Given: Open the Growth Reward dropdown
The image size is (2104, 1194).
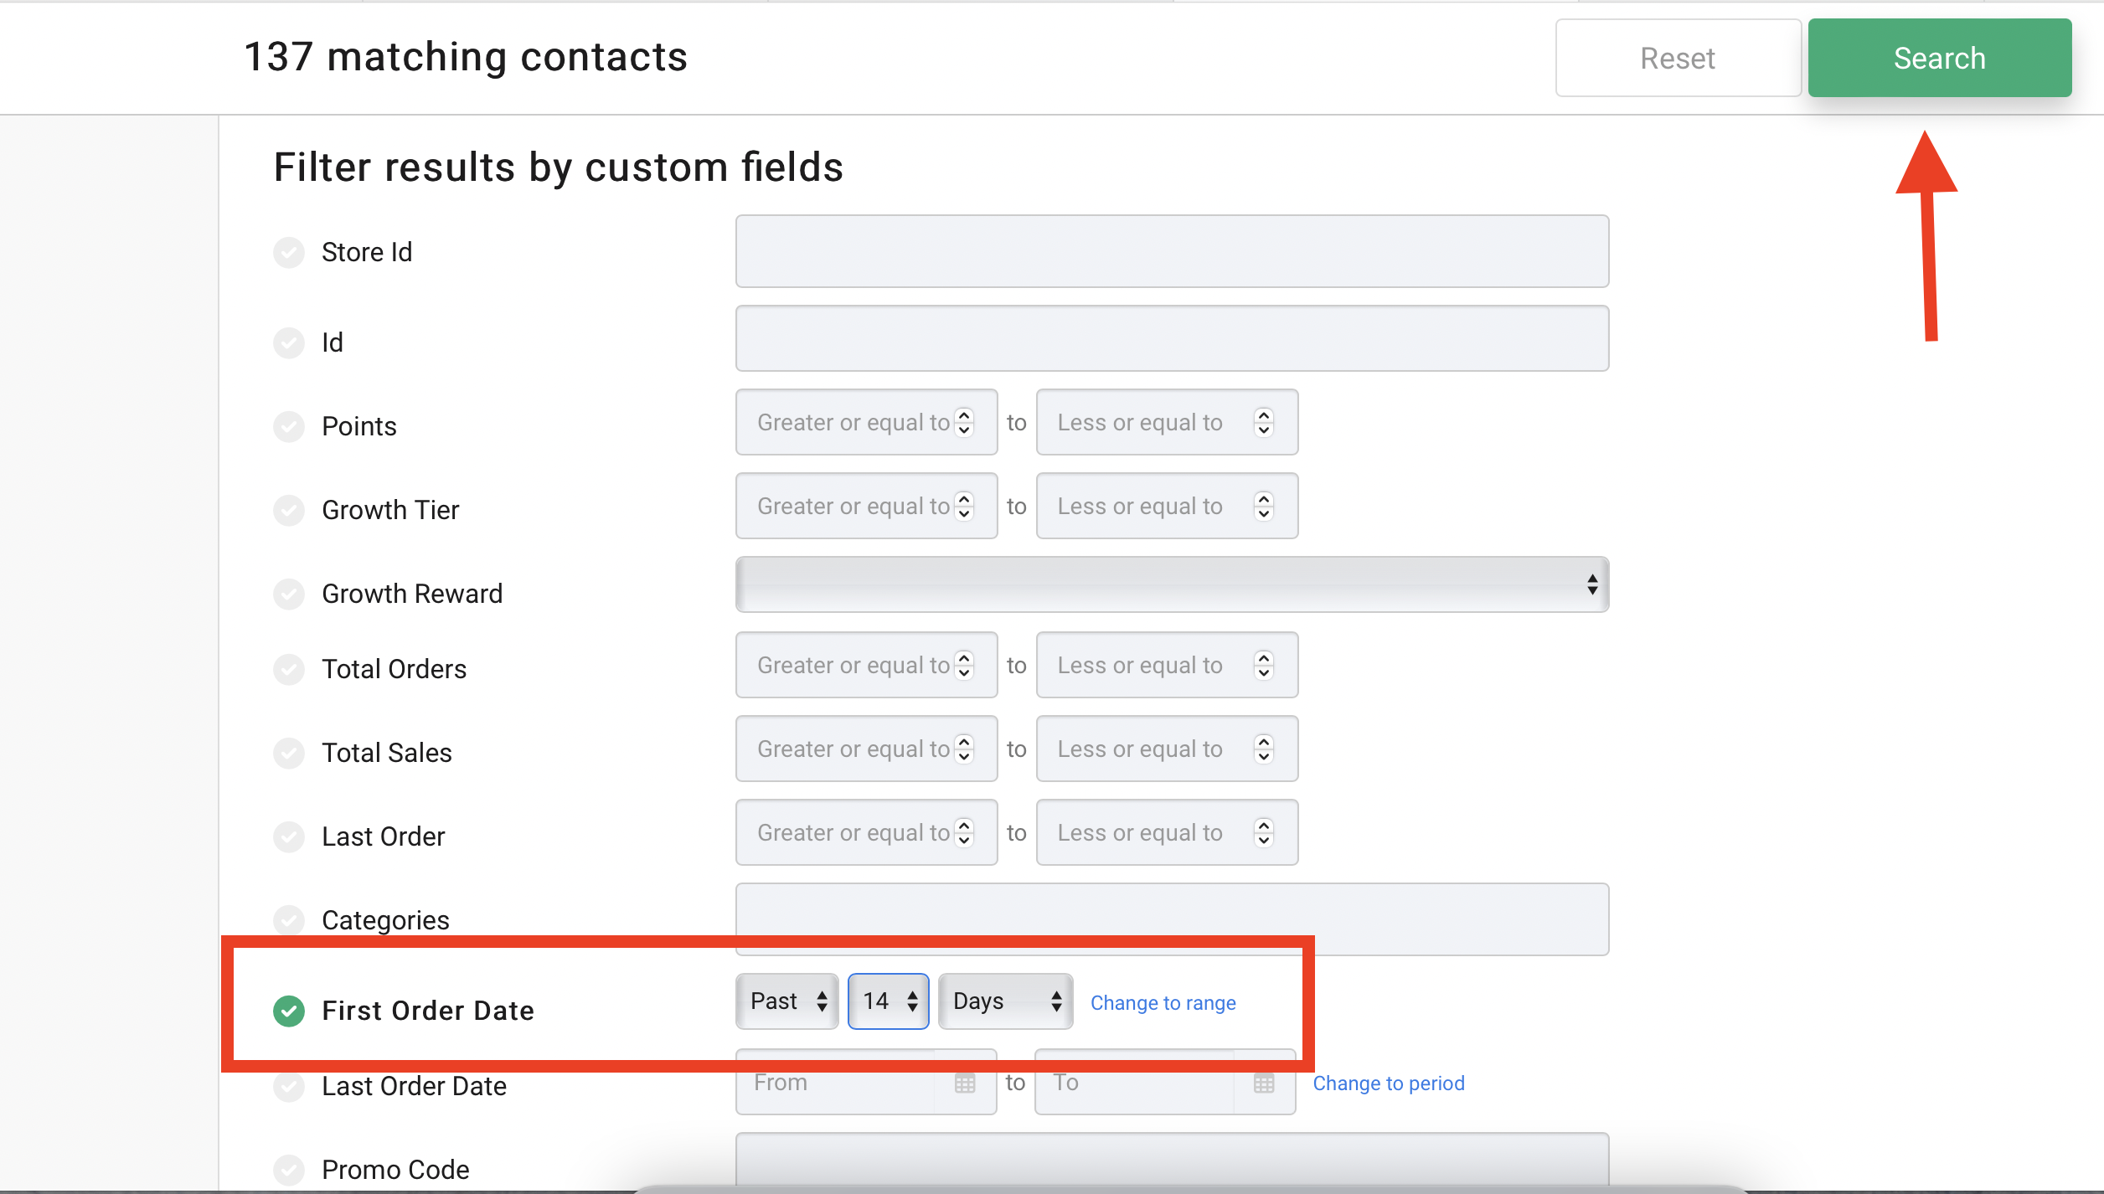Looking at the screenshot, I should 1172,584.
